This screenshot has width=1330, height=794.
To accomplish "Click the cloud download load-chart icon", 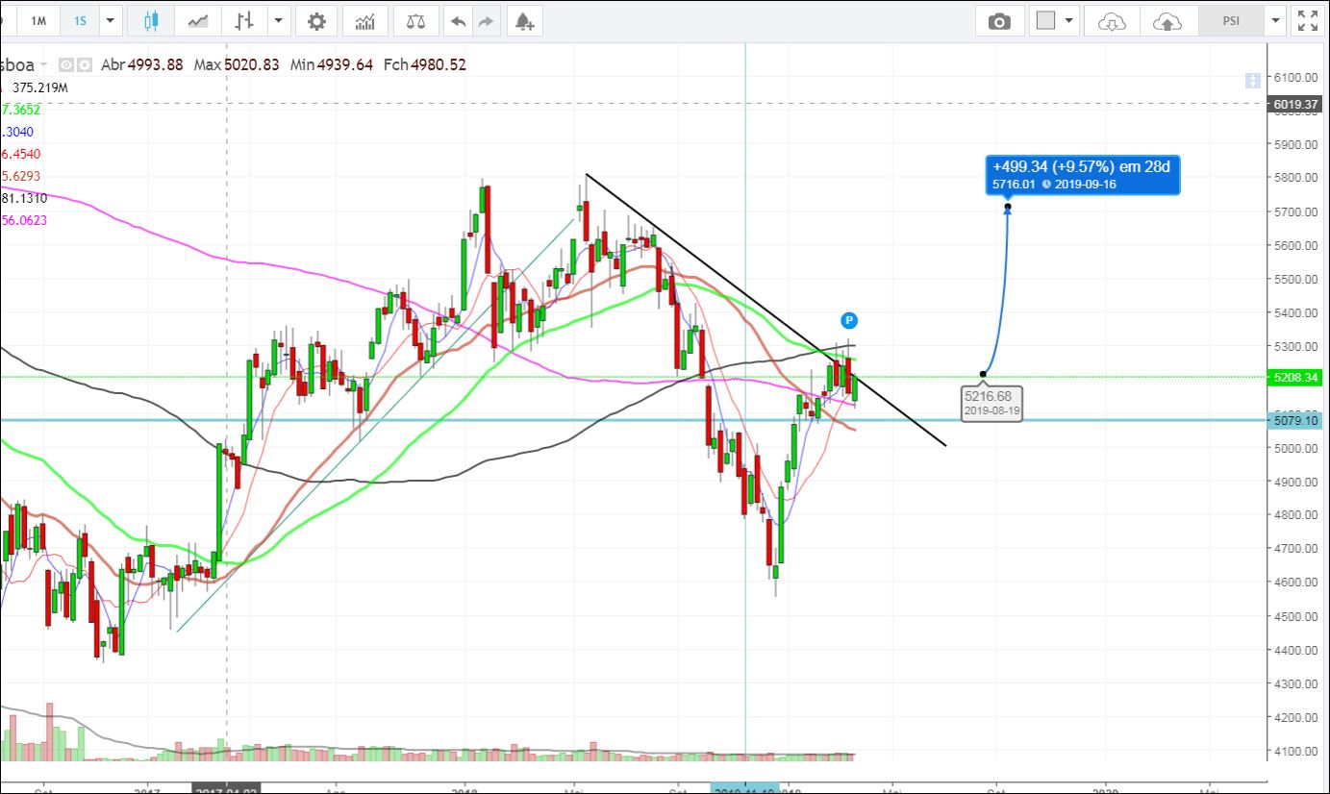I will (1112, 20).
